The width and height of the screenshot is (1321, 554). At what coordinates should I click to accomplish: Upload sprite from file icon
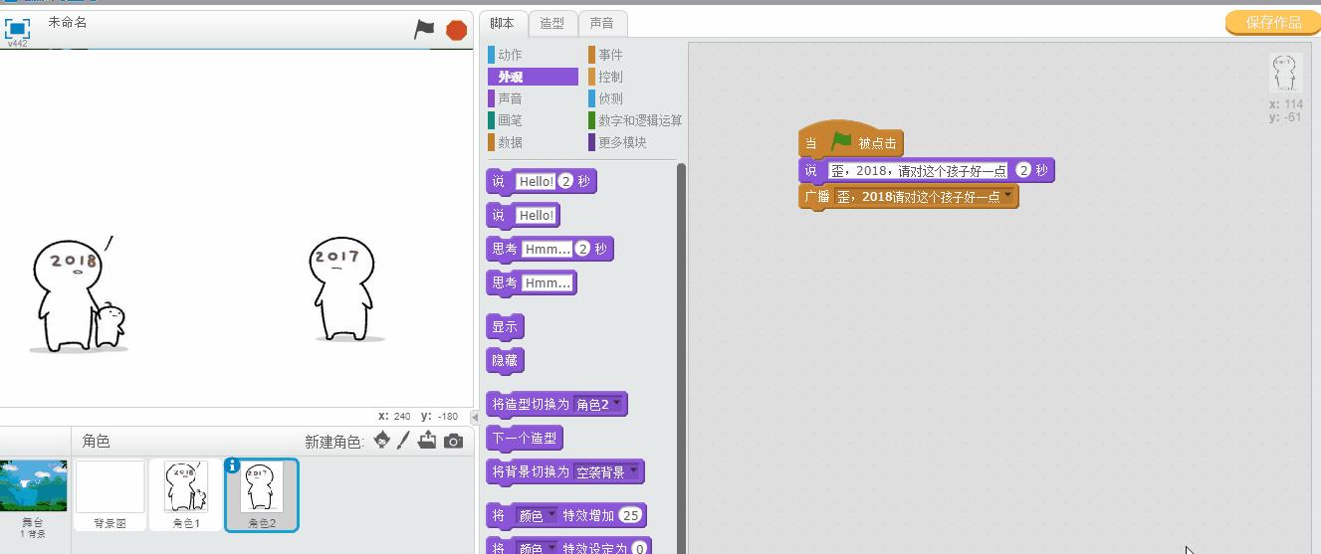point(427,440)
